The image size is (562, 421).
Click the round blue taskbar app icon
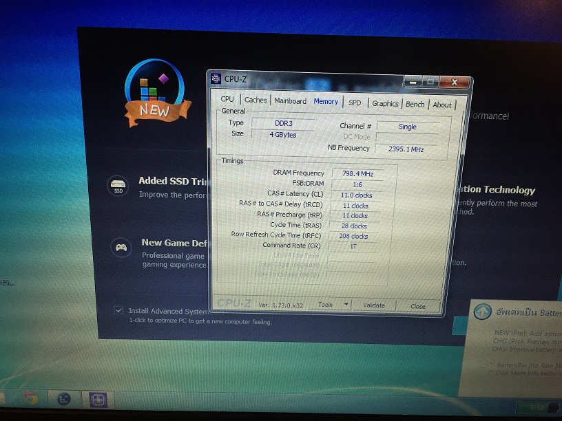(x=64, y=399)
